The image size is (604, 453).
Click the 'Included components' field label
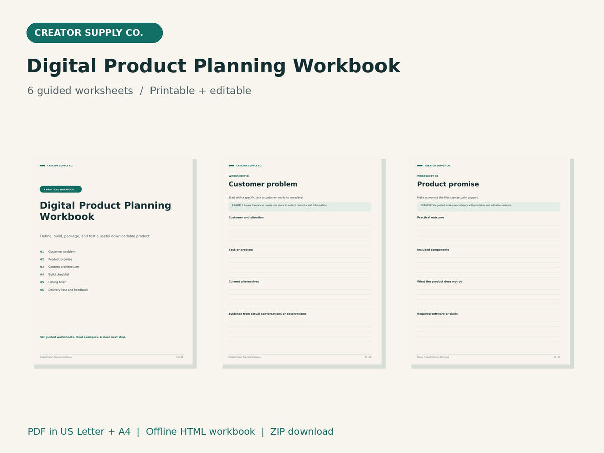[433, 250]
